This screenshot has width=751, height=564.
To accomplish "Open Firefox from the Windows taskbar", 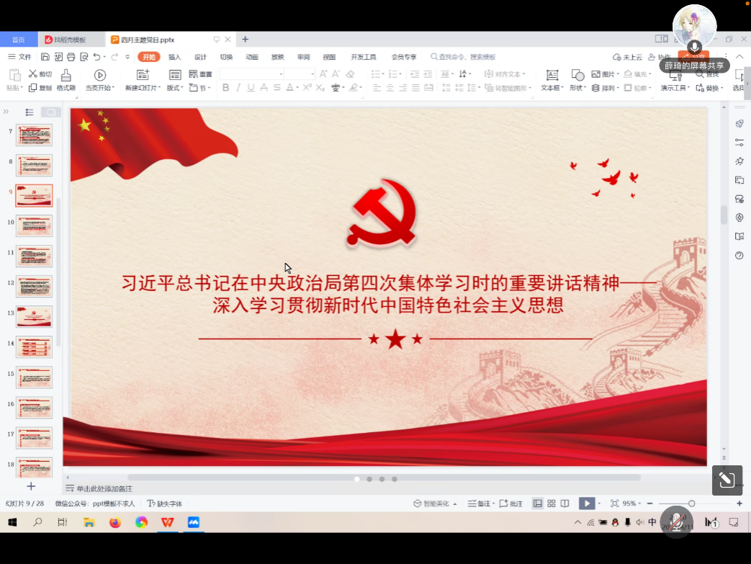I will coord(115,522).
